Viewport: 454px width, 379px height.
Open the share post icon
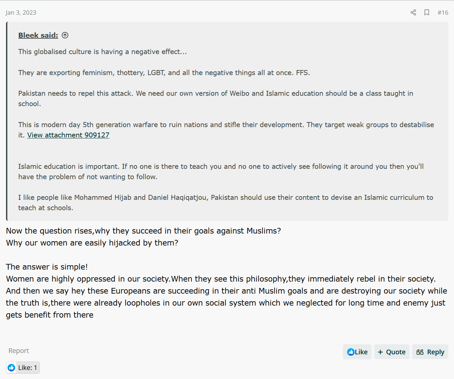(413, 13)
